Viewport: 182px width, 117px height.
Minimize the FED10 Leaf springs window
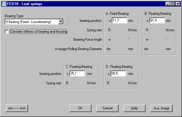[168, 4]
